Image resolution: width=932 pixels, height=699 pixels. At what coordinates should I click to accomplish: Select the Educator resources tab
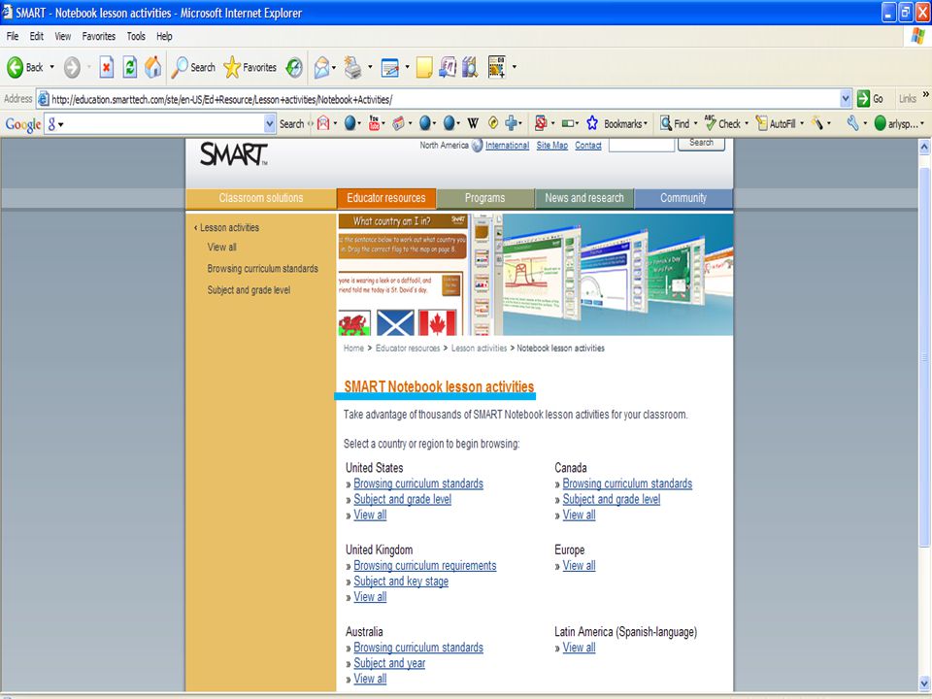tap(386, 198)
